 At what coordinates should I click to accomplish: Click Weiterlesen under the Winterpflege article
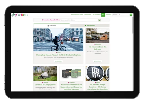[x=58, y=61]
